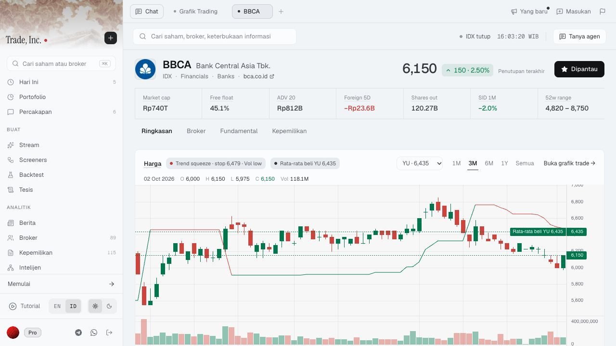Click the plus button beside Trade, Inc.

[111, 38]
